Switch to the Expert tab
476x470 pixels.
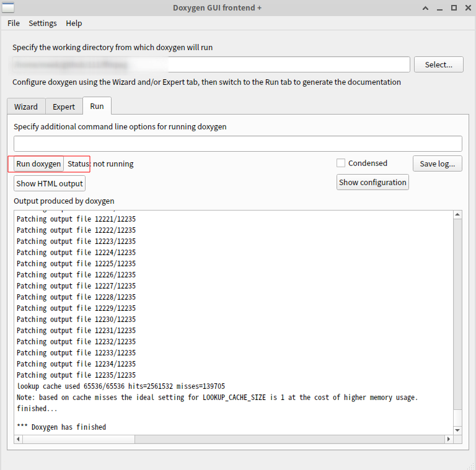pyautogui.click(x=64, y=107)
